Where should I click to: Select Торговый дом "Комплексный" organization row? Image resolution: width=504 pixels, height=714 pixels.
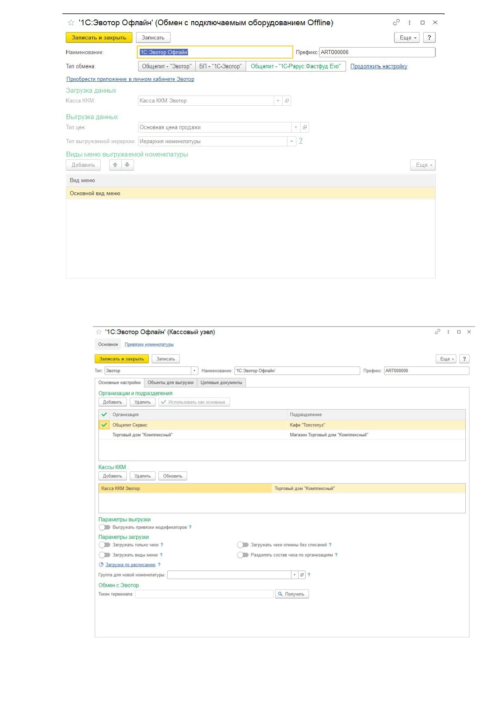coord(282,435)
